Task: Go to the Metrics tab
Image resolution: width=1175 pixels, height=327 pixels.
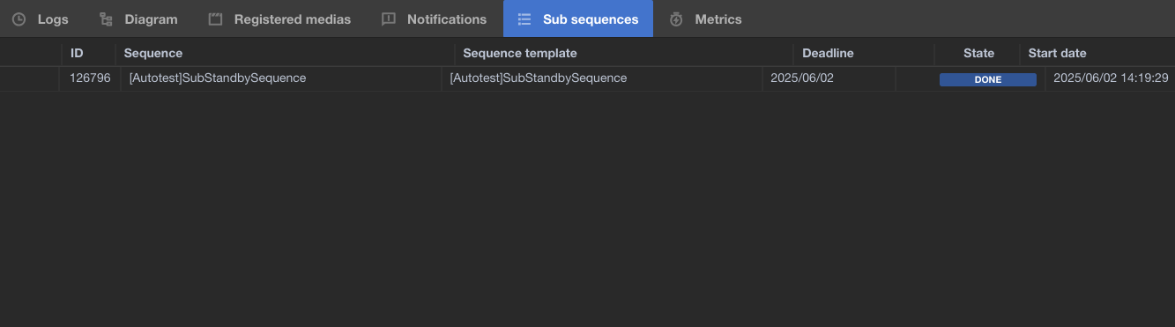Action: tap(705, 19)
